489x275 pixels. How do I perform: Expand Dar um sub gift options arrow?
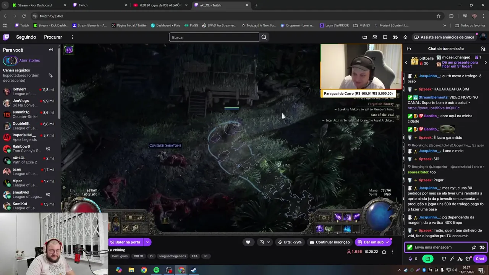387,242
